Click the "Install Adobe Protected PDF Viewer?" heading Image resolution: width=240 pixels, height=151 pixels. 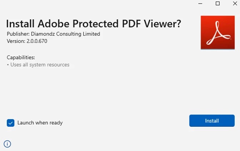point(94,24)
